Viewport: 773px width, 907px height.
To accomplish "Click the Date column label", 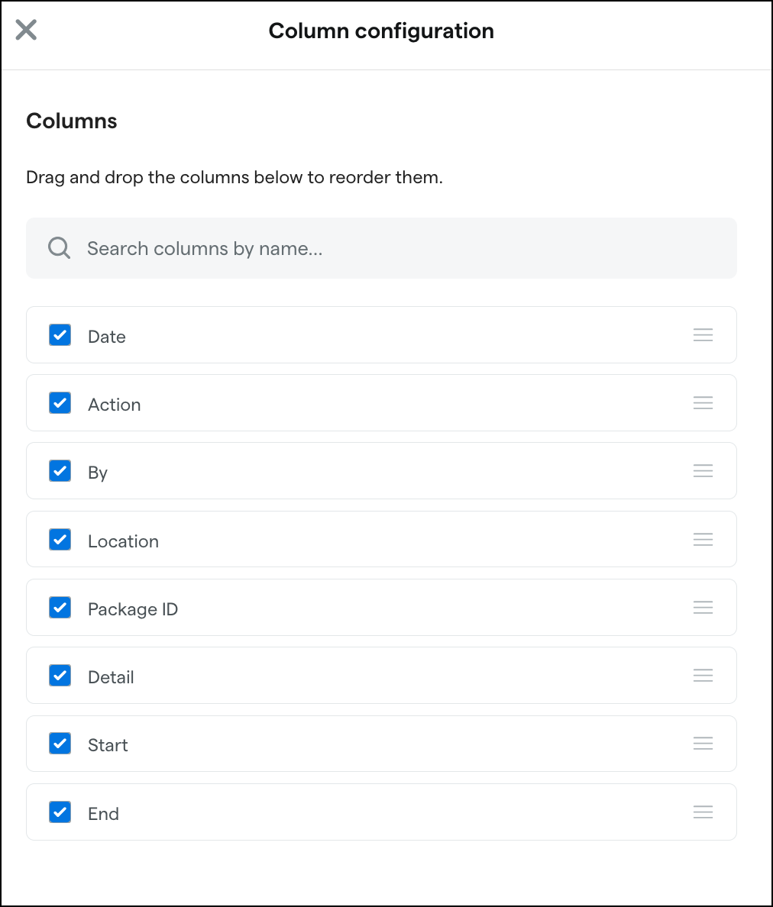I will [106, 337].
